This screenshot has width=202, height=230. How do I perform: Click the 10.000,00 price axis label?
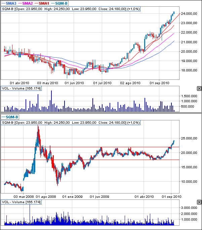click(189, 182)
